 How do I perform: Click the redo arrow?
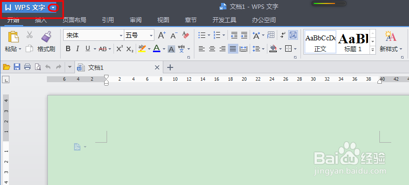[x=59, y=67]
